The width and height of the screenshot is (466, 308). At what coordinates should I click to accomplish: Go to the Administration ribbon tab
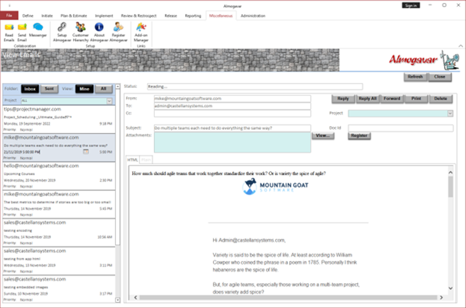253,16
